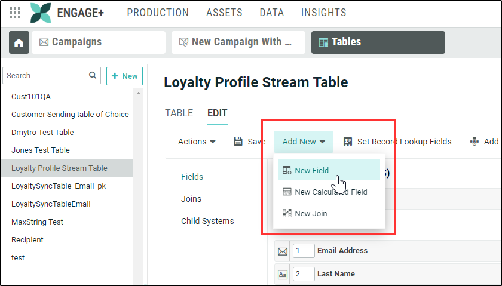Image resolution: width=502 pixels, height=286 pixels.
Task: Save the table edits
Action: pos(250,142)
